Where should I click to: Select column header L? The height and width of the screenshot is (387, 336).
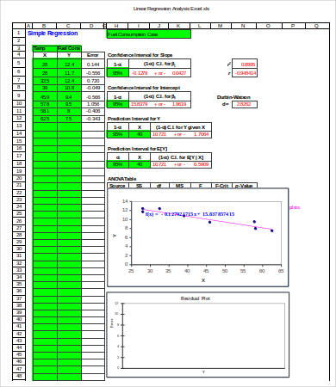tap(200, 26)
